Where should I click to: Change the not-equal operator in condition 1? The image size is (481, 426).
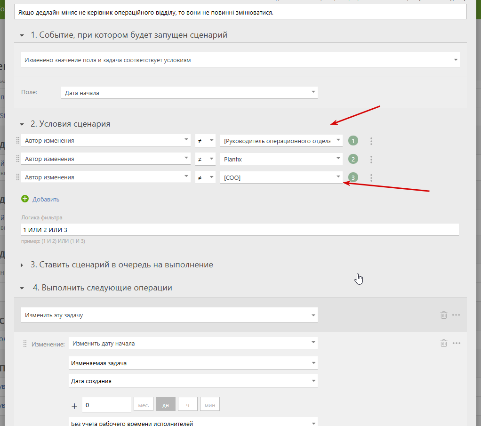coord(205,141)
